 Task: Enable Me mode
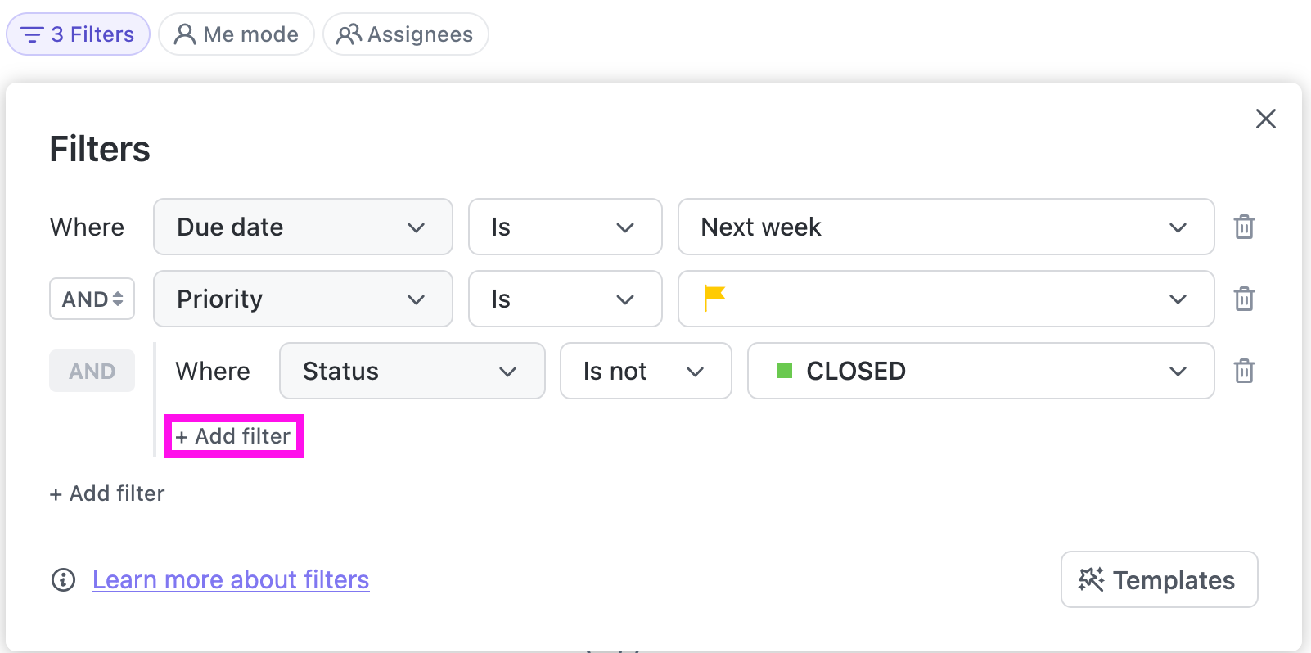[237, 34]
